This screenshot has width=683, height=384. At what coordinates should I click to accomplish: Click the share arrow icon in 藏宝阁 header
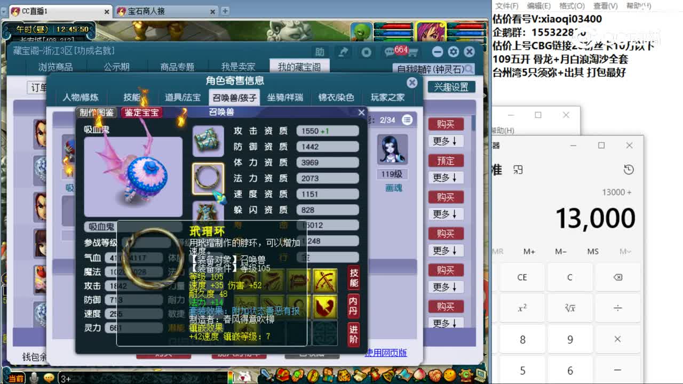343,52
